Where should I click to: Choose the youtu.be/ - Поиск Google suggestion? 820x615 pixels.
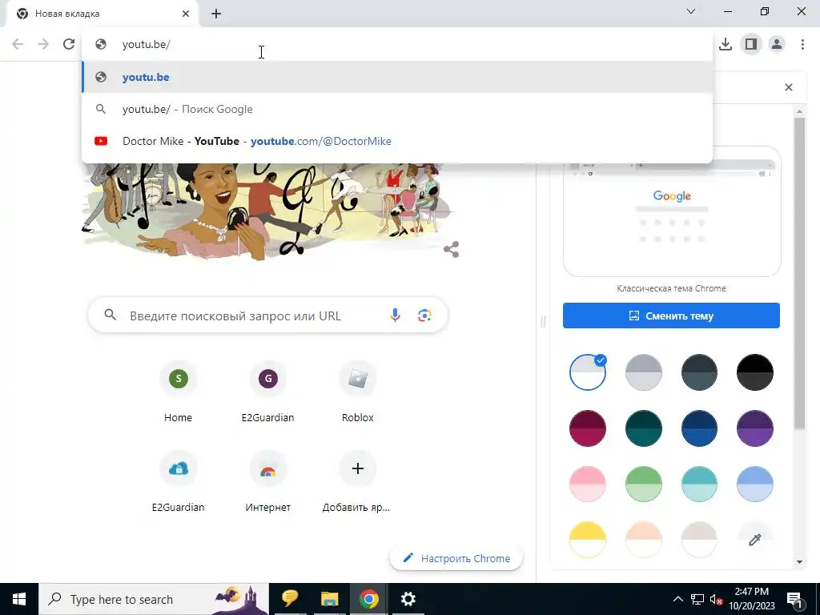[x=397, y=109]
